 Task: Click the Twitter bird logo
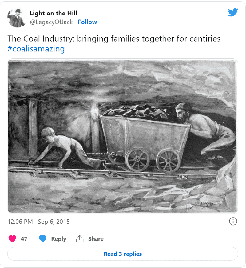point(233,12)
